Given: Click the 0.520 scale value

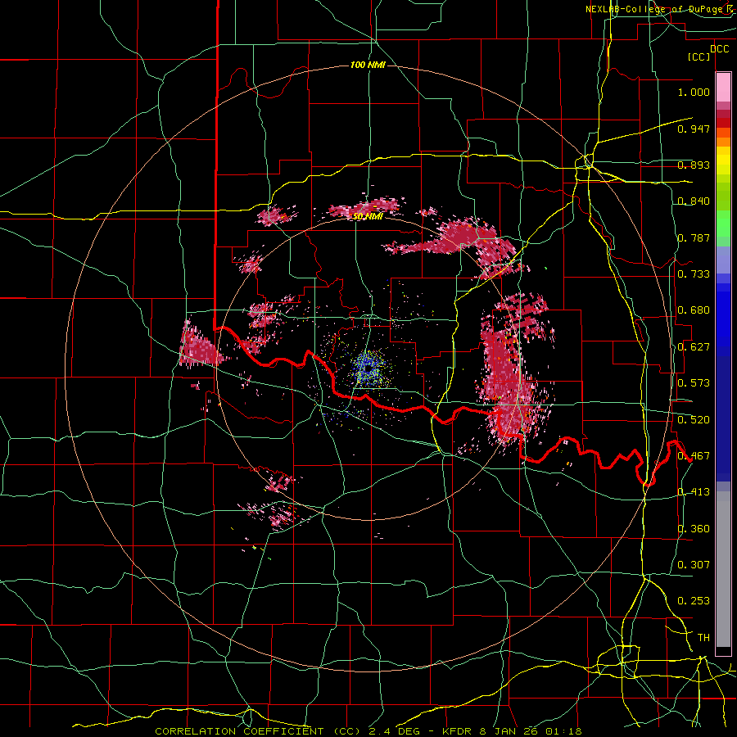Looking at the screenshot, I should pyautogui.click(x=694, y=420).
